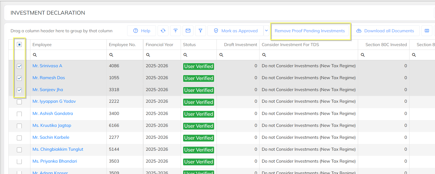The image size is (435, 174).
Task: Select the Ms. Kruutika Jagtap row checkbox
Action: point(19,126)
